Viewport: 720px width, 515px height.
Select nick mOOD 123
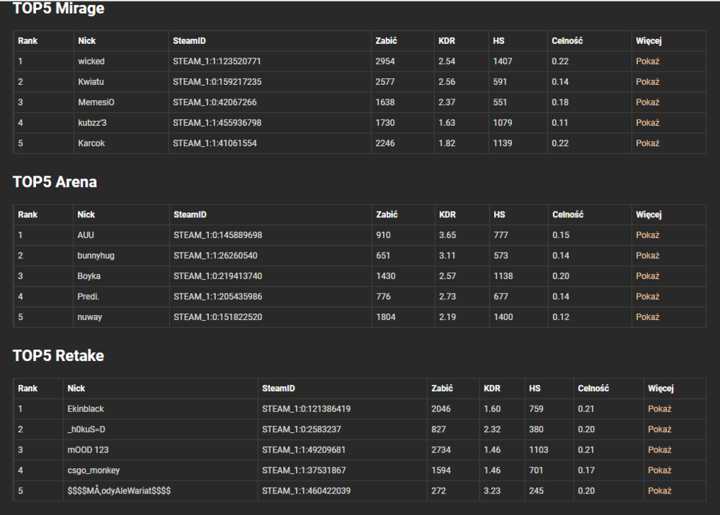click(88, 450)
